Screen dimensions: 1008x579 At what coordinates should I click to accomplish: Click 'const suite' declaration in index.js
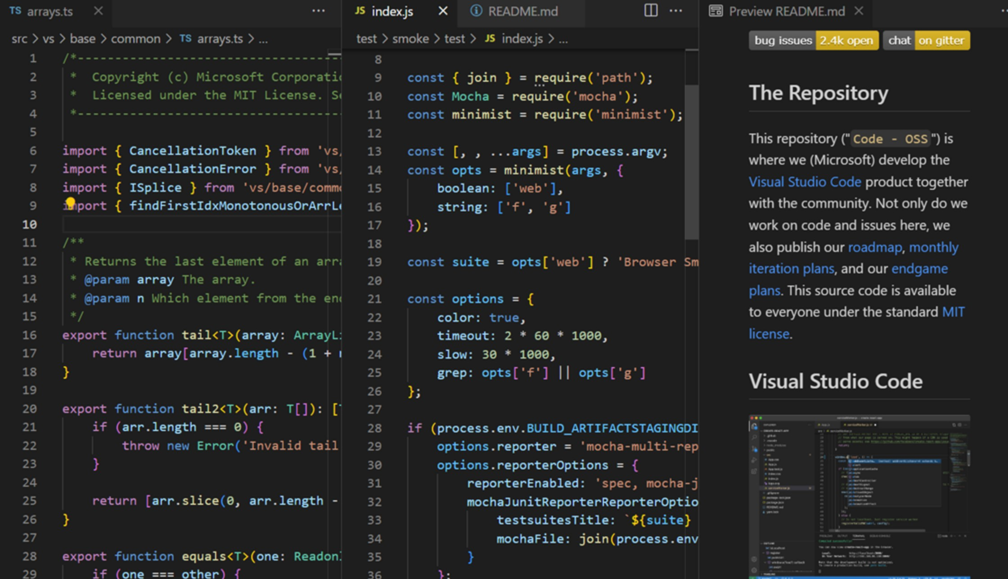tap(448, 262)
